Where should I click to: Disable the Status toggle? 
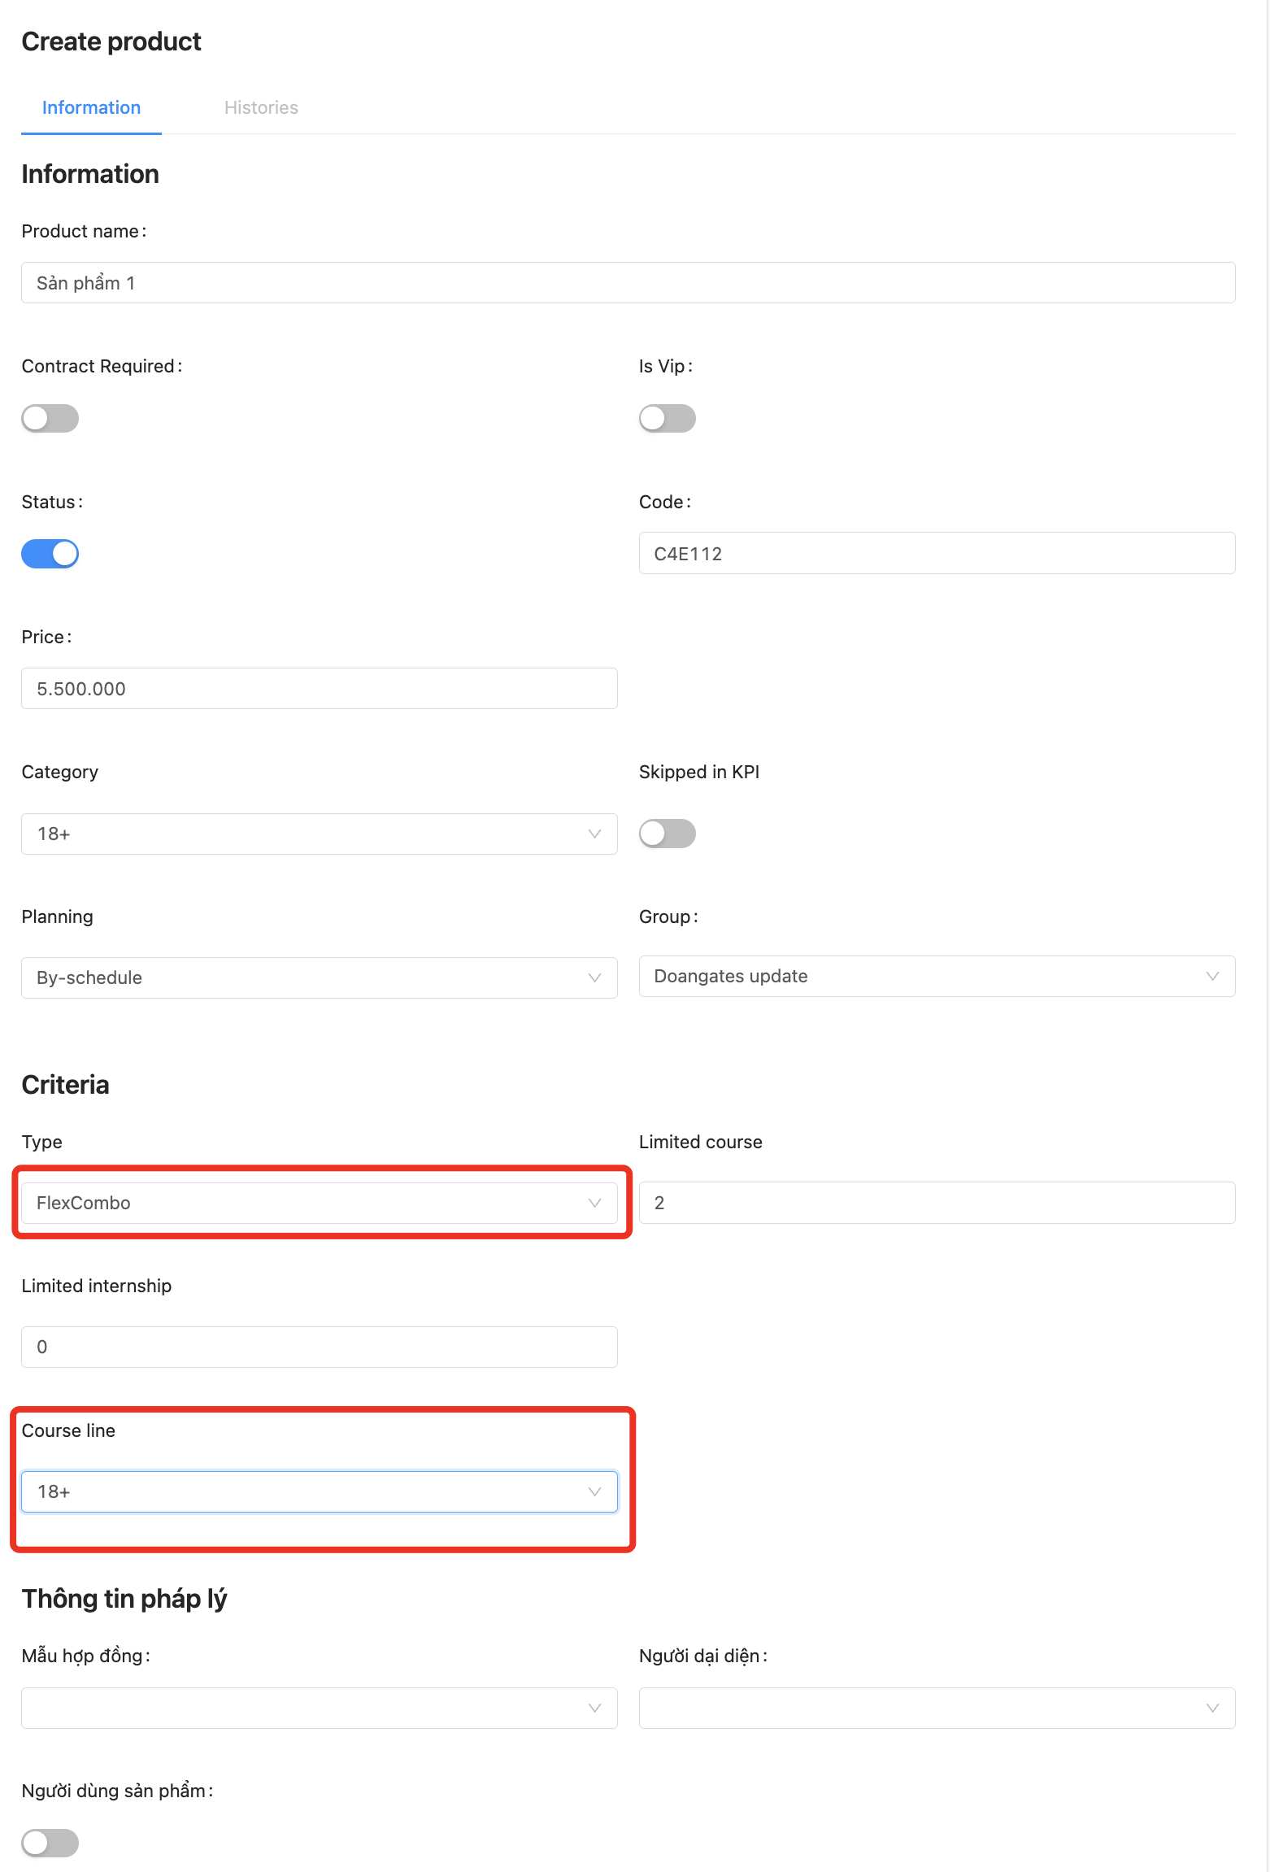[x=50, y=554]
